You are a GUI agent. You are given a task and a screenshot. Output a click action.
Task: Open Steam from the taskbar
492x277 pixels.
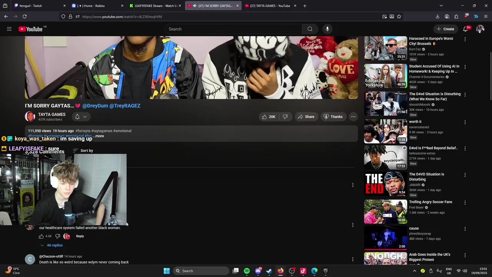coord(269,271)
